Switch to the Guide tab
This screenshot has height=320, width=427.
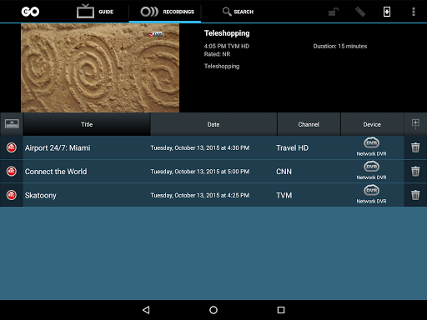click(x=95, y=12)
